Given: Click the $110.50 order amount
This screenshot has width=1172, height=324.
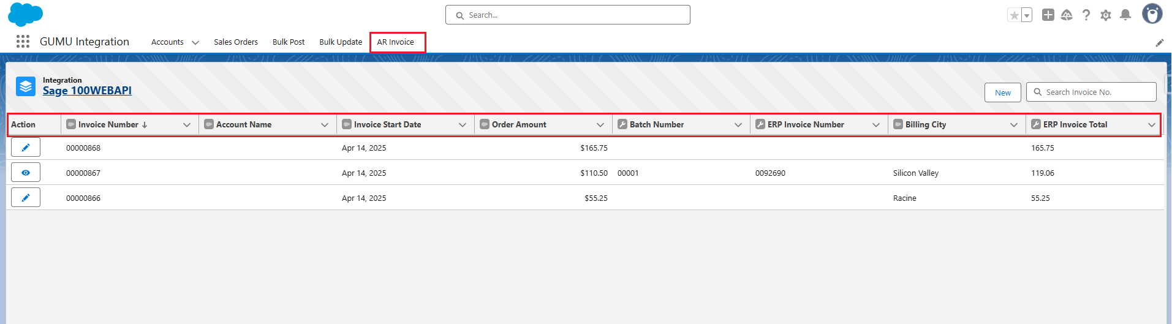Looking at the screenshot, I should [594, 173].
